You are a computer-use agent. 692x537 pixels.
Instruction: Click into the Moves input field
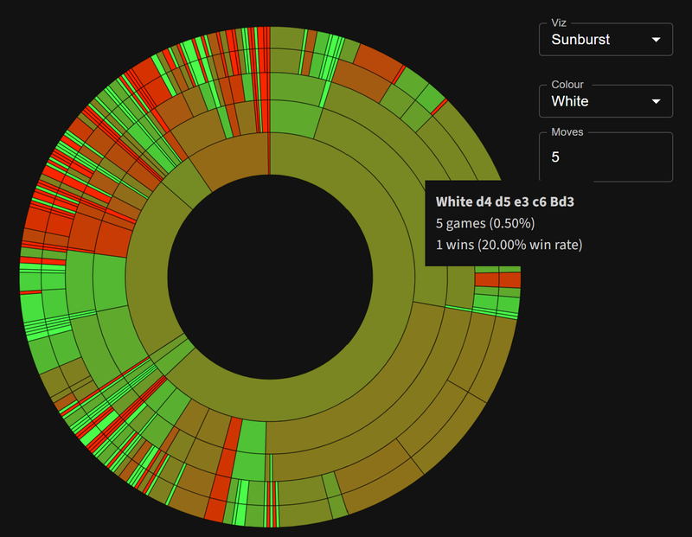pyautogui.click(x=605, y=157)
